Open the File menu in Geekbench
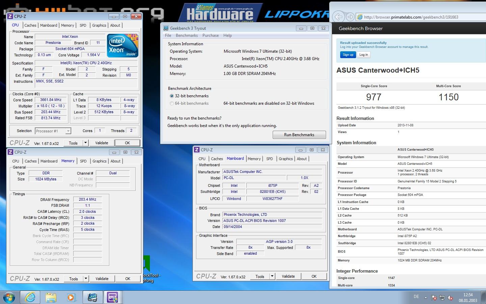The height and width of the screenshot is (304, 486). coord(168,35)
